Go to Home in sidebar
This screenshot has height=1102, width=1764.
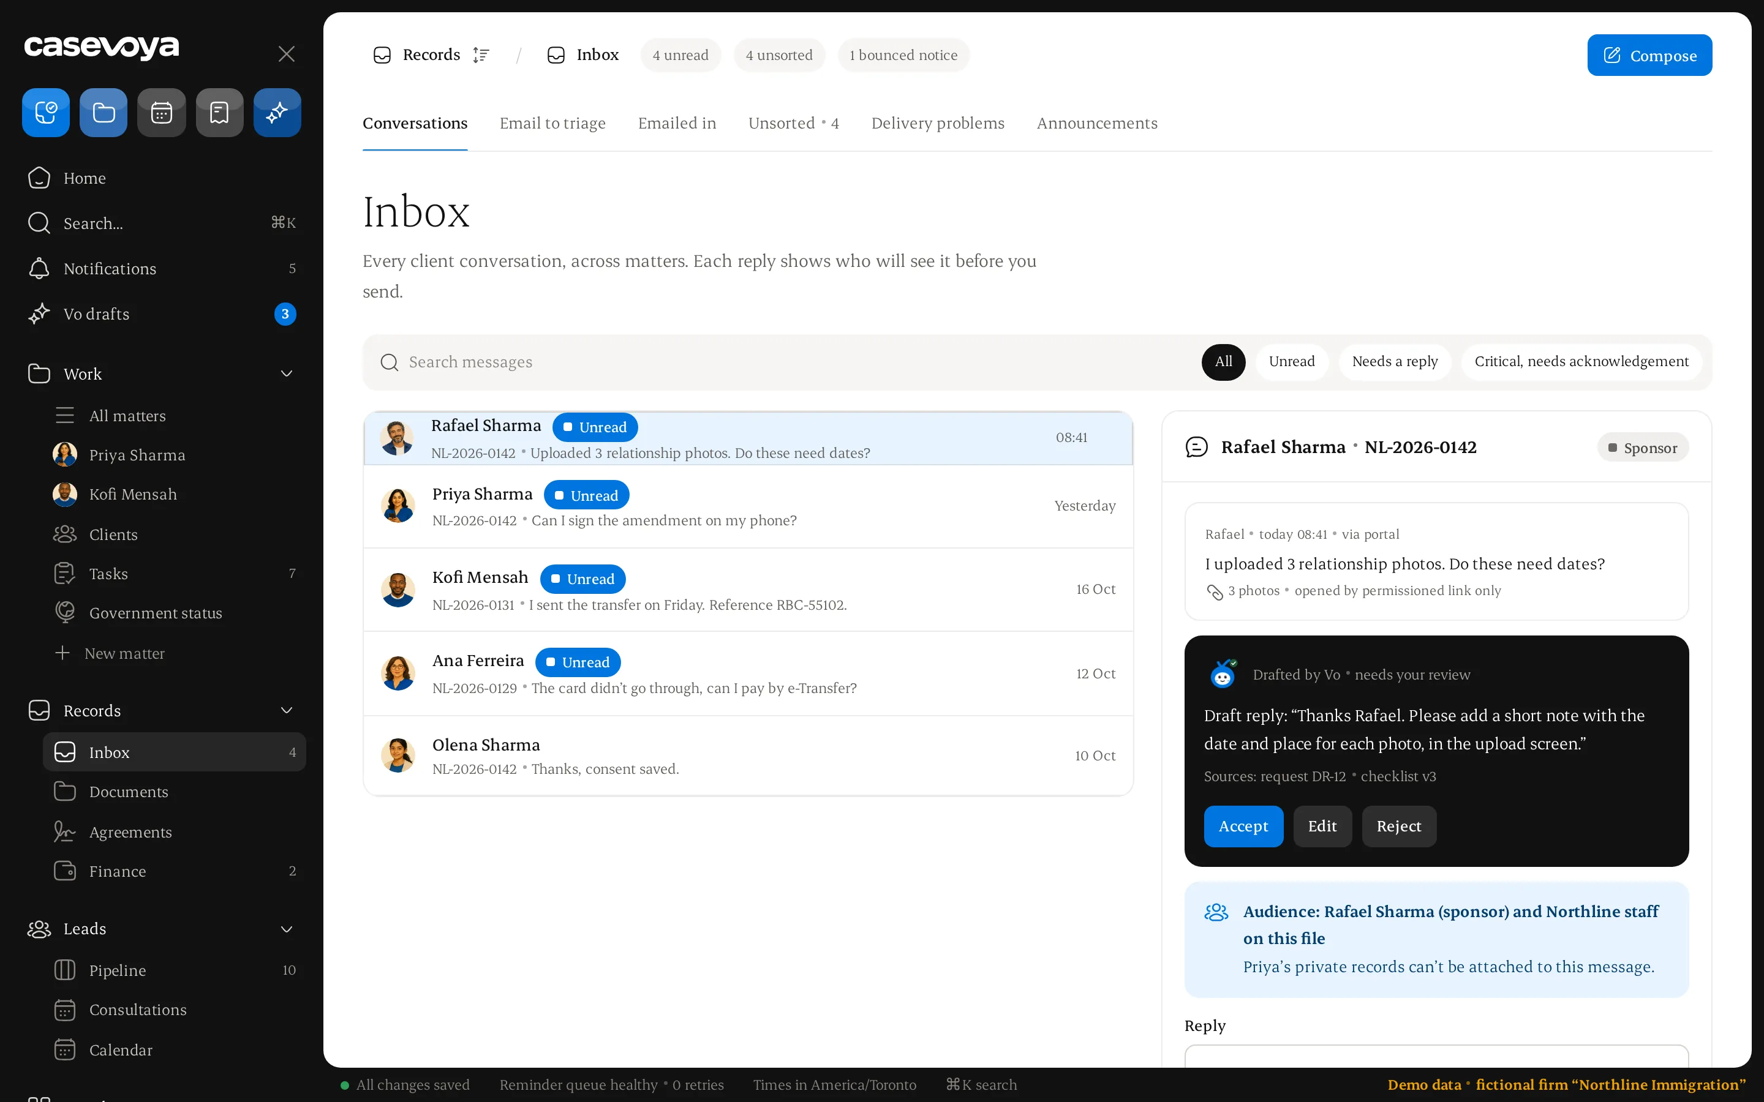(162, 178)
